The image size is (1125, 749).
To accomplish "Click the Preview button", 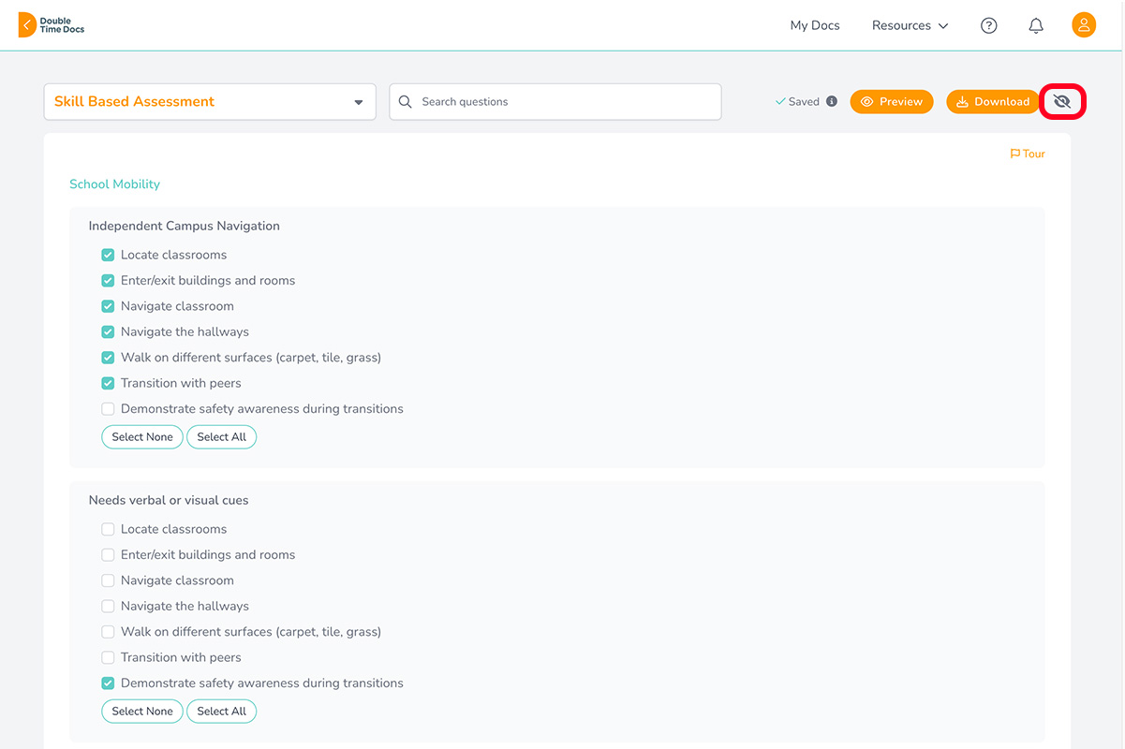I will click(891, 101).
